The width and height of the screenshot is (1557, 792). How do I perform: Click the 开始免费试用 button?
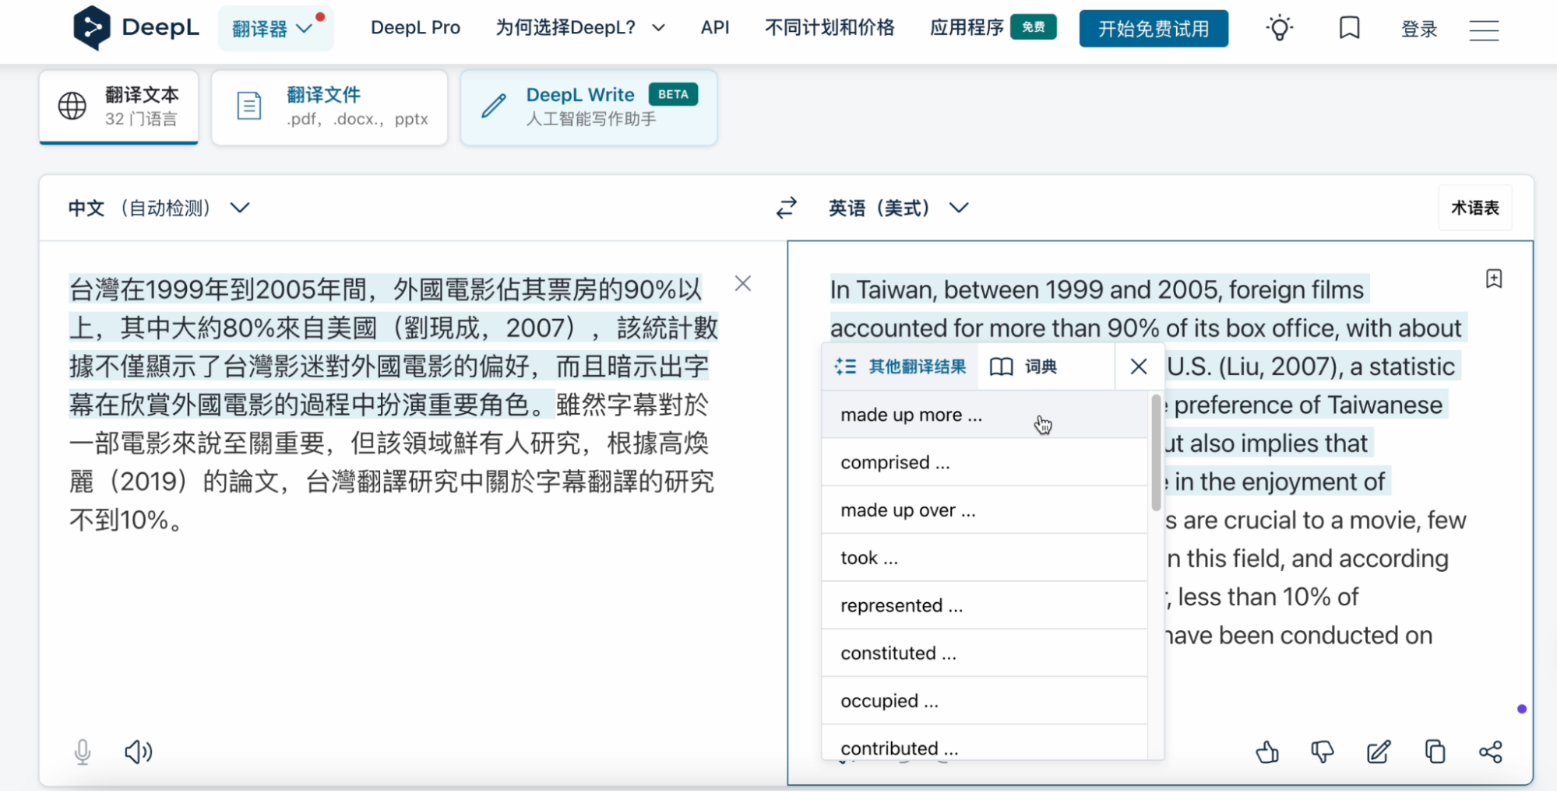coord(1153,28)
